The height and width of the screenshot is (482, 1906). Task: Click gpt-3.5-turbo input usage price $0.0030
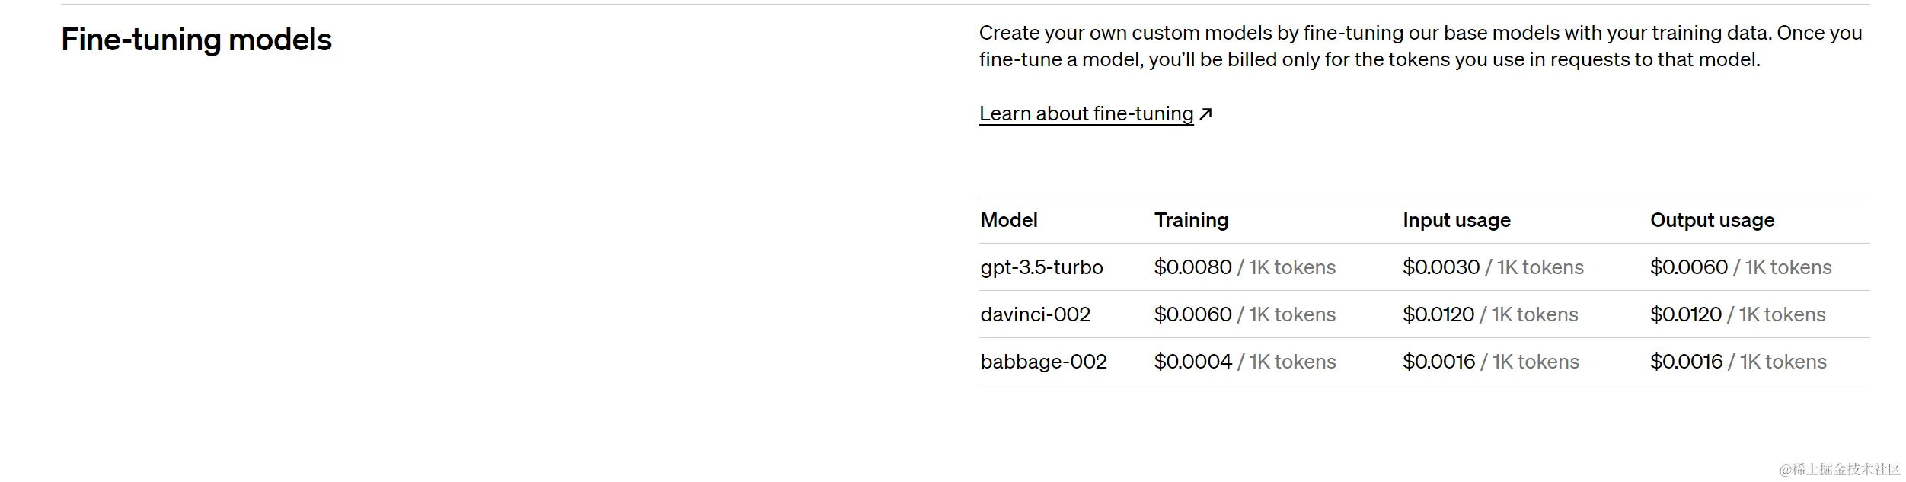point(1441,267)
